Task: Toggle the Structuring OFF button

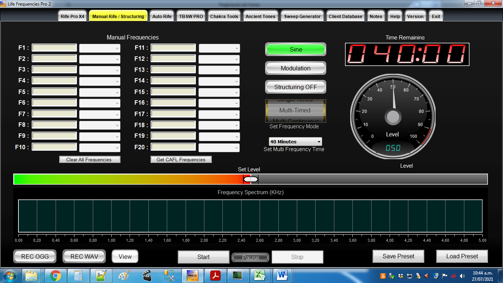Action: (x=296, y=87)
